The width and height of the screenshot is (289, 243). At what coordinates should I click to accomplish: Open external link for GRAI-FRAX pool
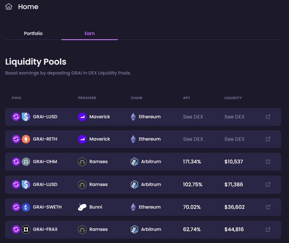pyautogui.click(x=268, y=229)
